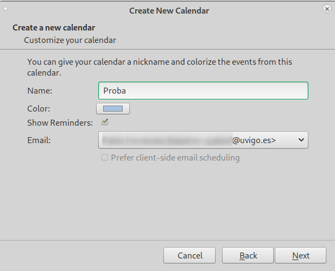Click the Color label text

(x=39, y=109)
